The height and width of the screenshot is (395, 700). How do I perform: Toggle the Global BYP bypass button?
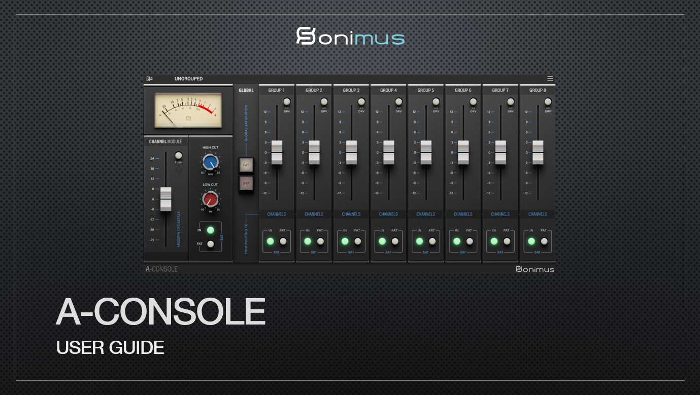tap(246, 184)
